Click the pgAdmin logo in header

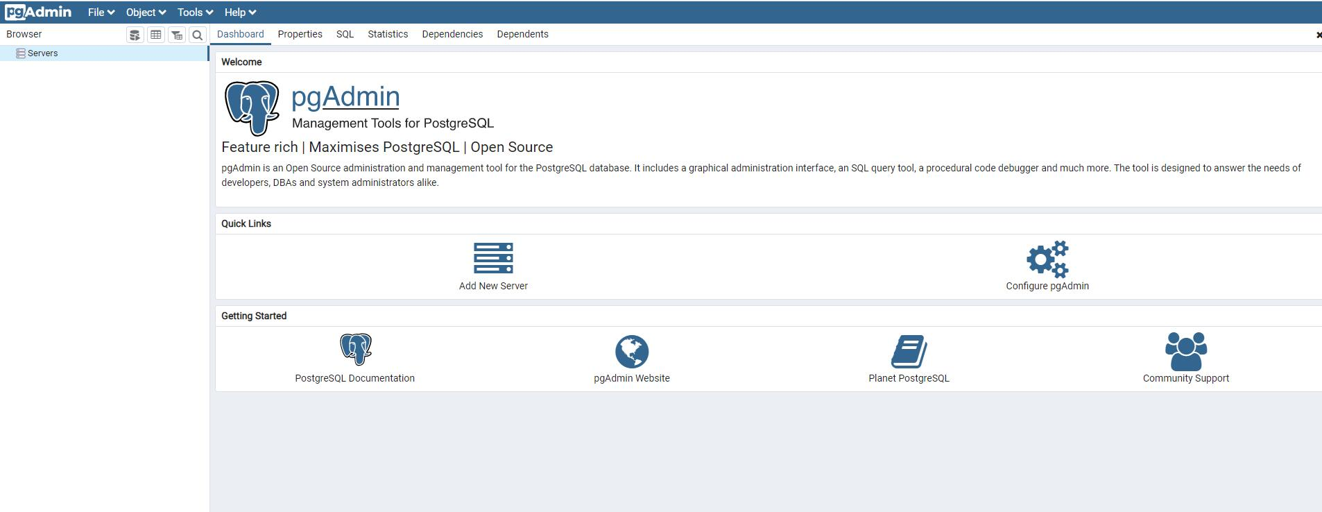point(38,12)
